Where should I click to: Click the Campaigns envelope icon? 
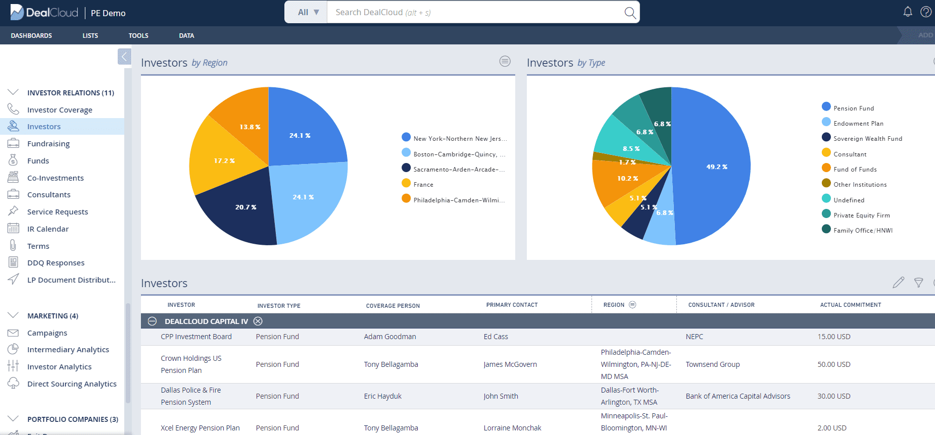[13, 333]
